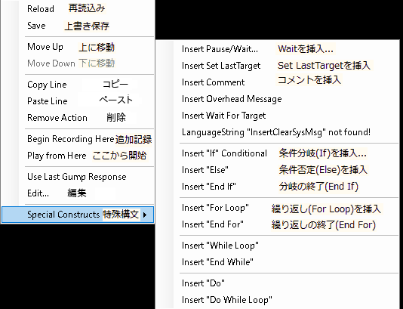
Task: Click Insert Comment in submenu
Action: click(277, 82)
